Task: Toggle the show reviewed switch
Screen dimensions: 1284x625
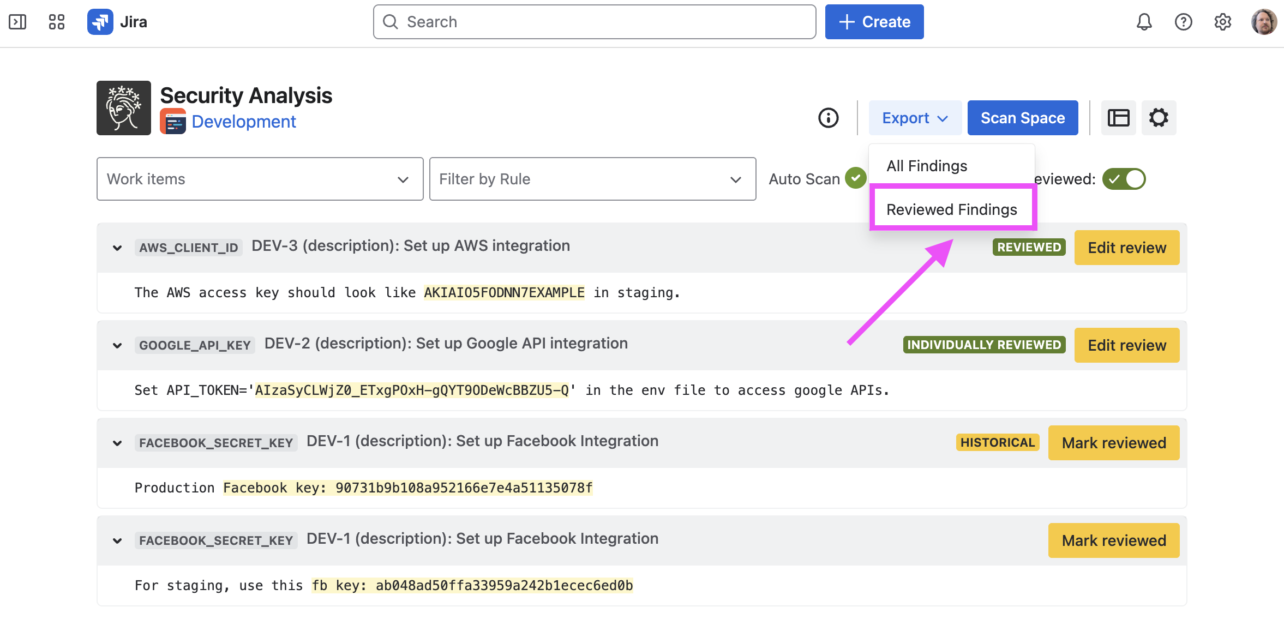Action: click(x=1124, y=179)
